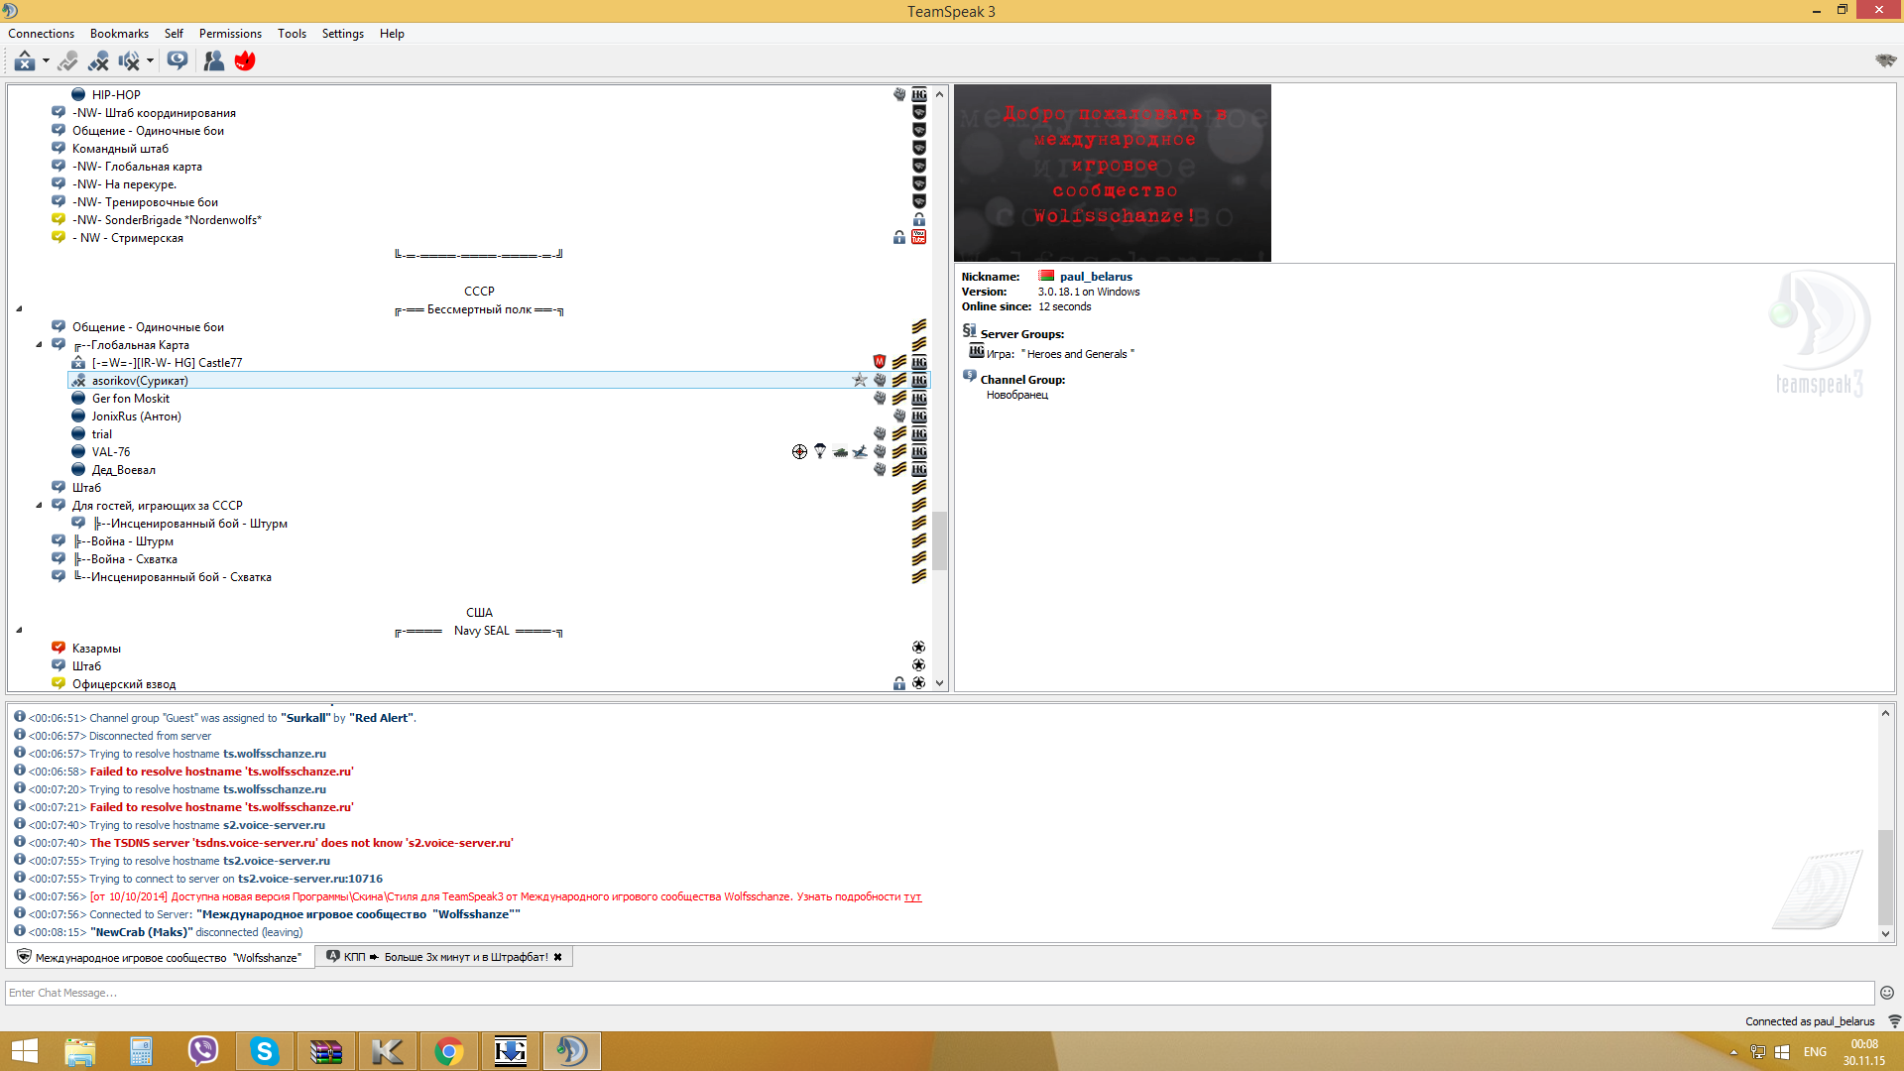Toggle Mute Speakers in the toolbar
The image size is (1904, 1071).
(128, 61)
